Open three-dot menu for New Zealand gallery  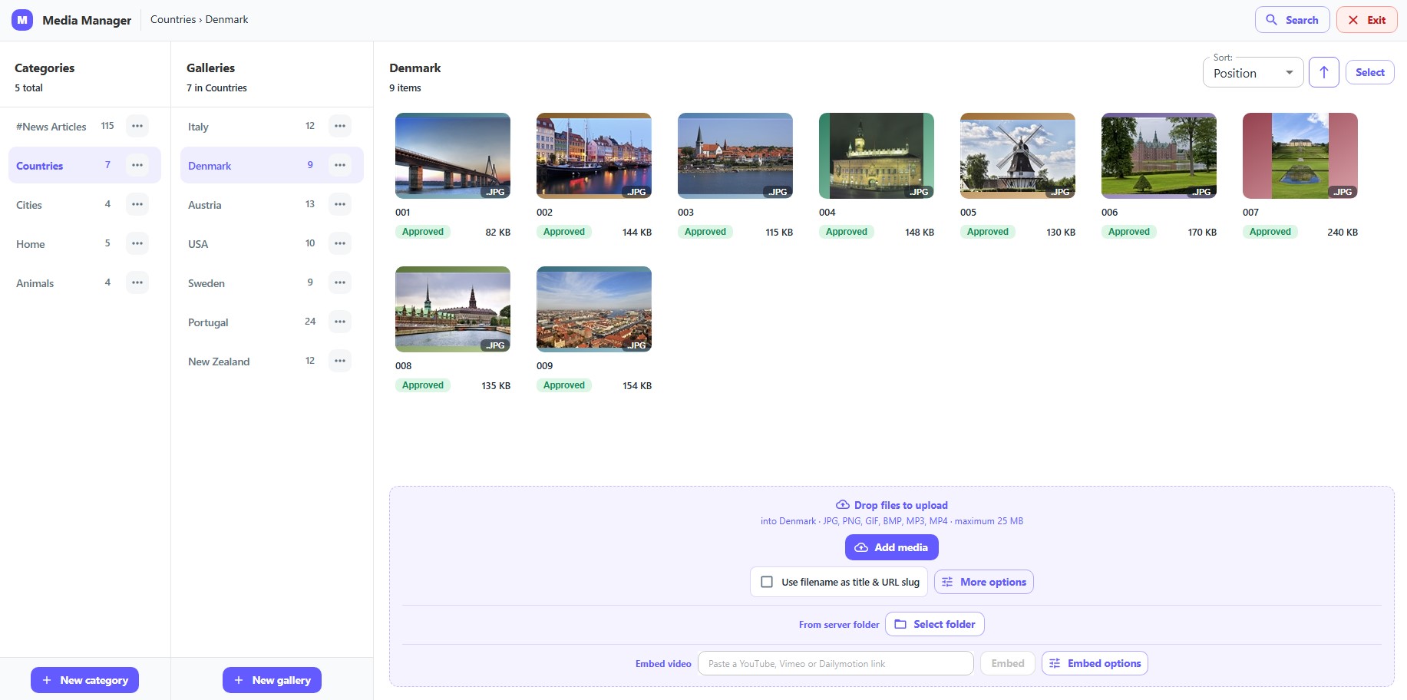(x=340, y=361)
